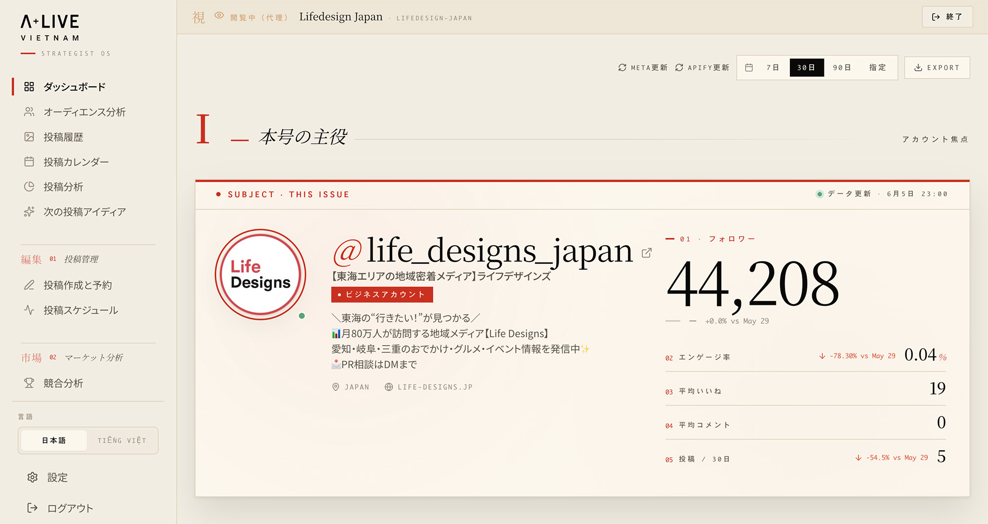Click データ更新 6月5日 23:00 status
Viewport: 988px width, 524px height.
(882, 194)
